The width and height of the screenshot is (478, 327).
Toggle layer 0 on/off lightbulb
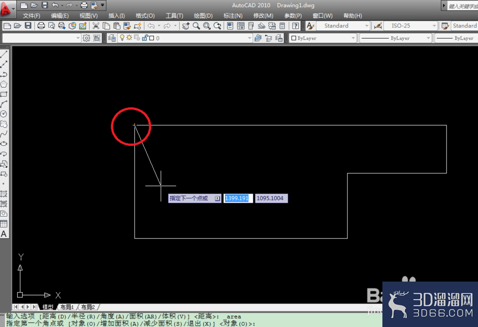[122, 38]
